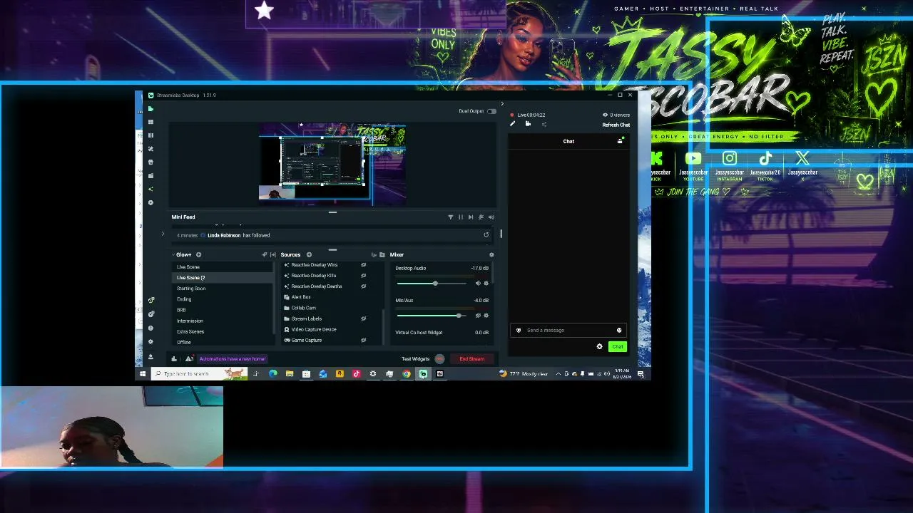Select the Live Scene scene
Screen dimensions: 913x513
[188, 267]
